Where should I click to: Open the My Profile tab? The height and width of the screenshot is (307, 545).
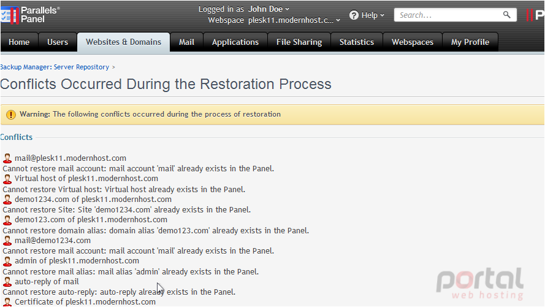[470, 42]
